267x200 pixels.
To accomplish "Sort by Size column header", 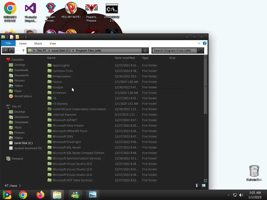I will [x=177, y=58].
